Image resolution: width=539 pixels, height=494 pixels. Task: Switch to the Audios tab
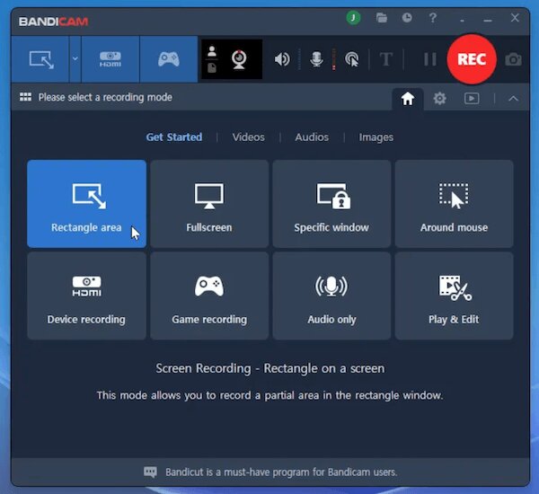312,137
